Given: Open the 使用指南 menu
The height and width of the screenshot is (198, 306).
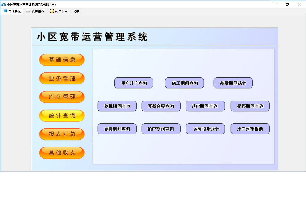Looking at the screenshot, I should (59, 11).
